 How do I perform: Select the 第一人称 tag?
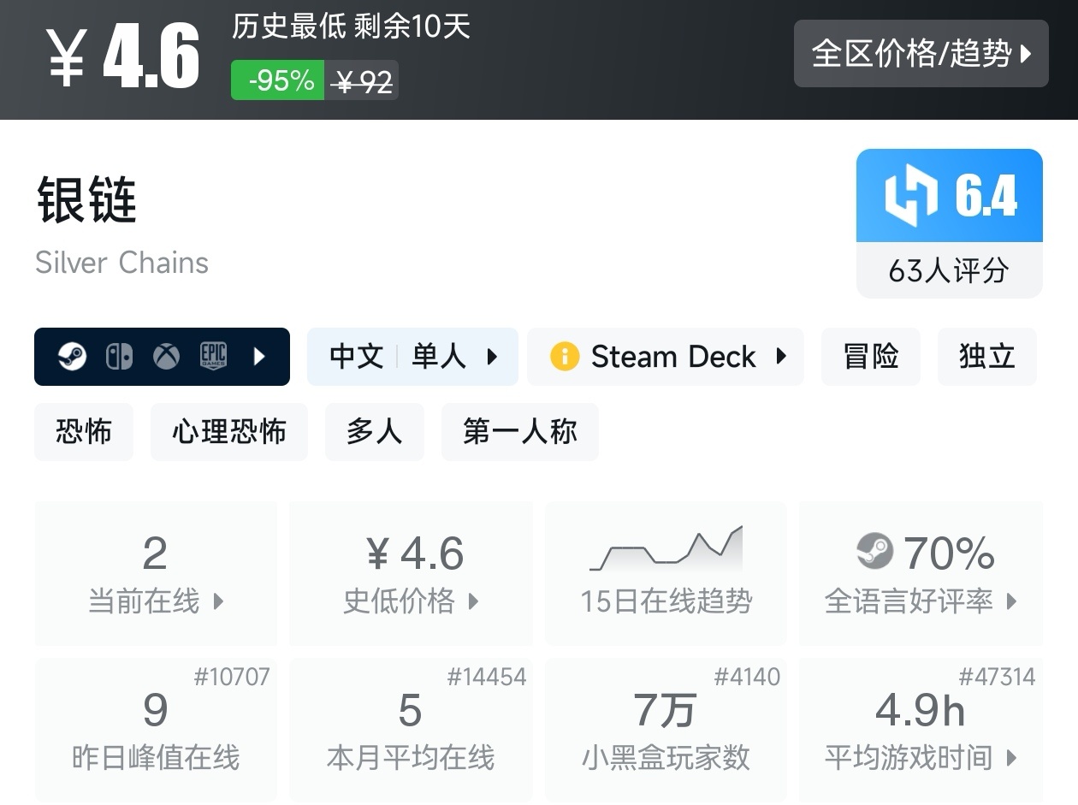[519, 432]
